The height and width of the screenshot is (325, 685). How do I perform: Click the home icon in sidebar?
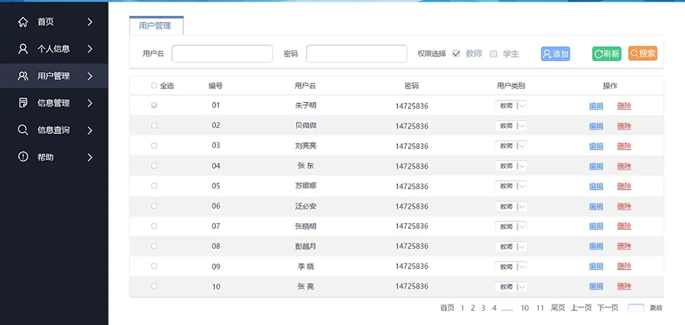(x=23, y=22)
